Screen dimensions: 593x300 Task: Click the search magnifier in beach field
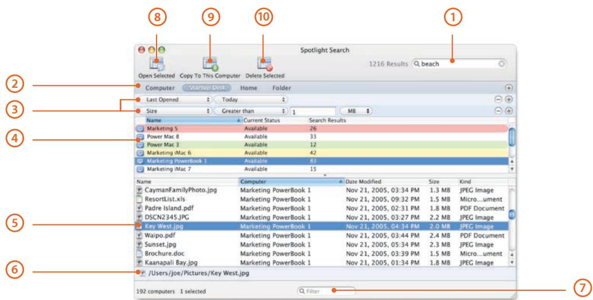pyautogui.click(x=417, y=64)
